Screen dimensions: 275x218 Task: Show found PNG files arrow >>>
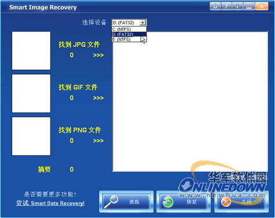tap(99, 141)
